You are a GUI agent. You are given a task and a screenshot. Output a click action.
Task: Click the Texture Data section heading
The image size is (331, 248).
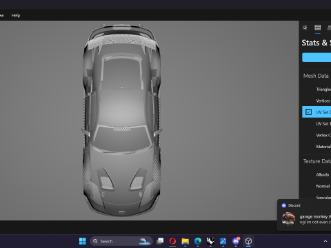[x=317, y=161]
